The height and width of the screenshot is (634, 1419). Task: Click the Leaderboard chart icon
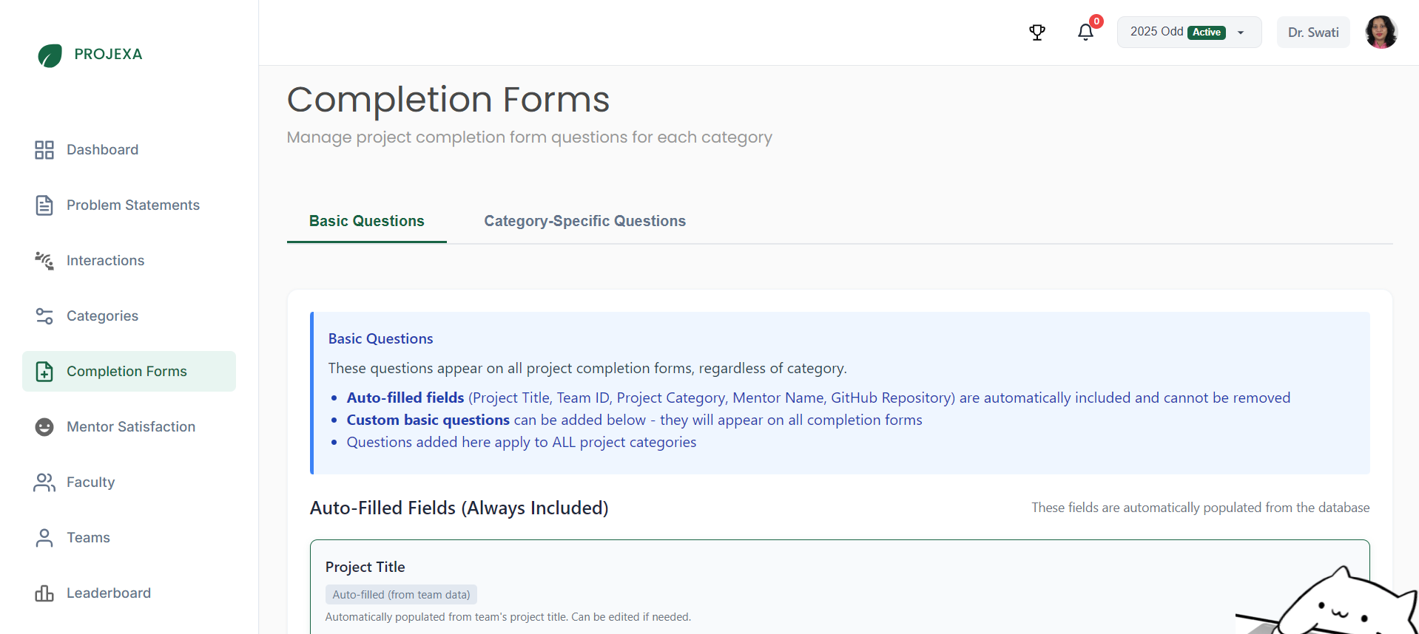(x=44, y=593)
